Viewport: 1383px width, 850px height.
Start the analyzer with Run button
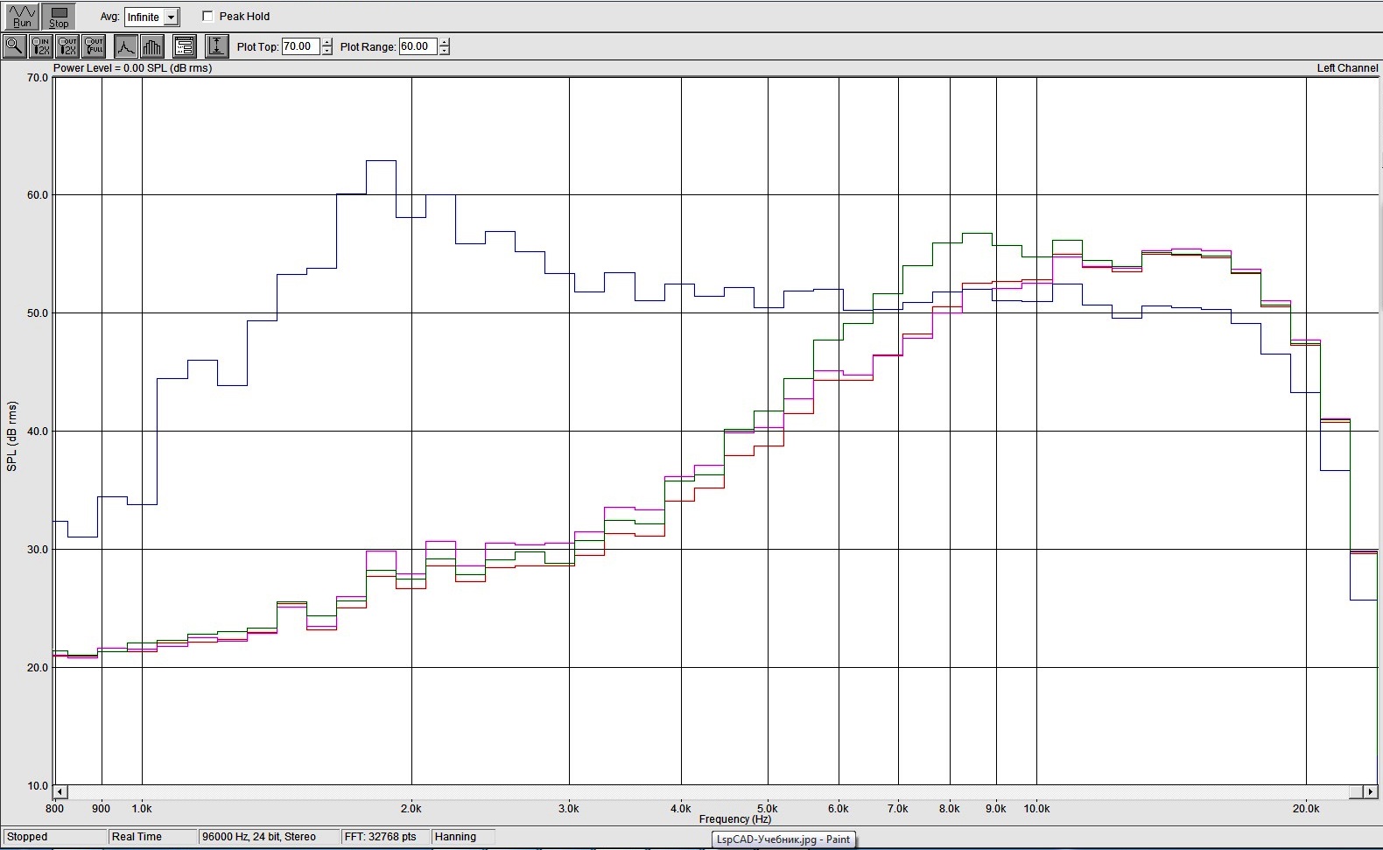(22, 16)
